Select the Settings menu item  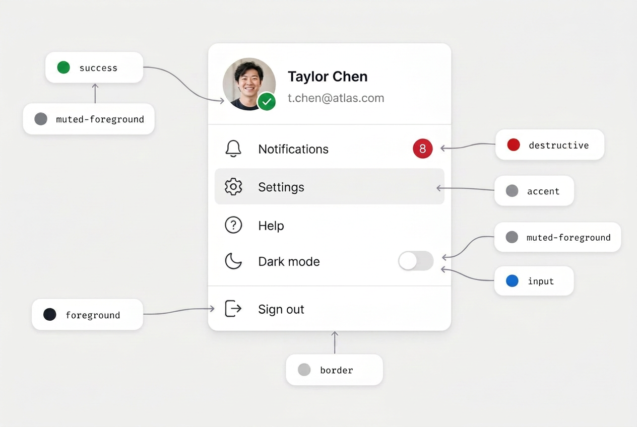click(330, 186)
